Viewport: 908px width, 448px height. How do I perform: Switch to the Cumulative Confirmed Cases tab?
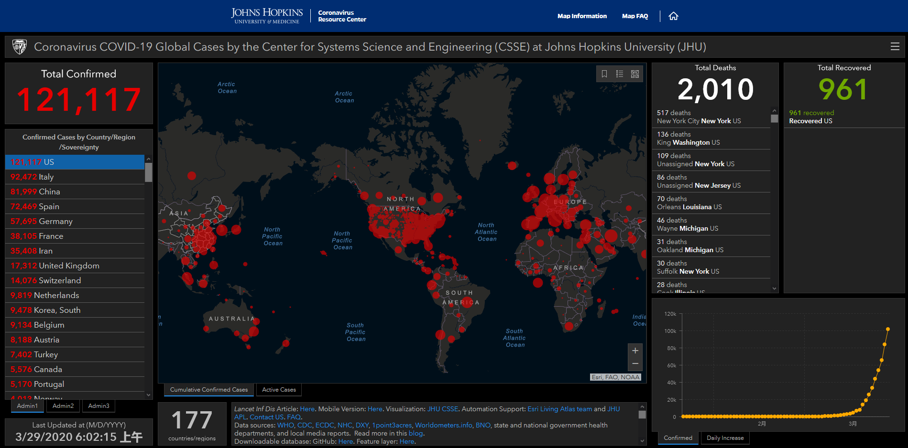(x=209, y=390)
